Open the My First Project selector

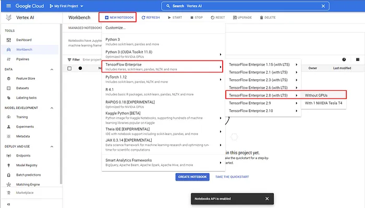coord(66,6)
